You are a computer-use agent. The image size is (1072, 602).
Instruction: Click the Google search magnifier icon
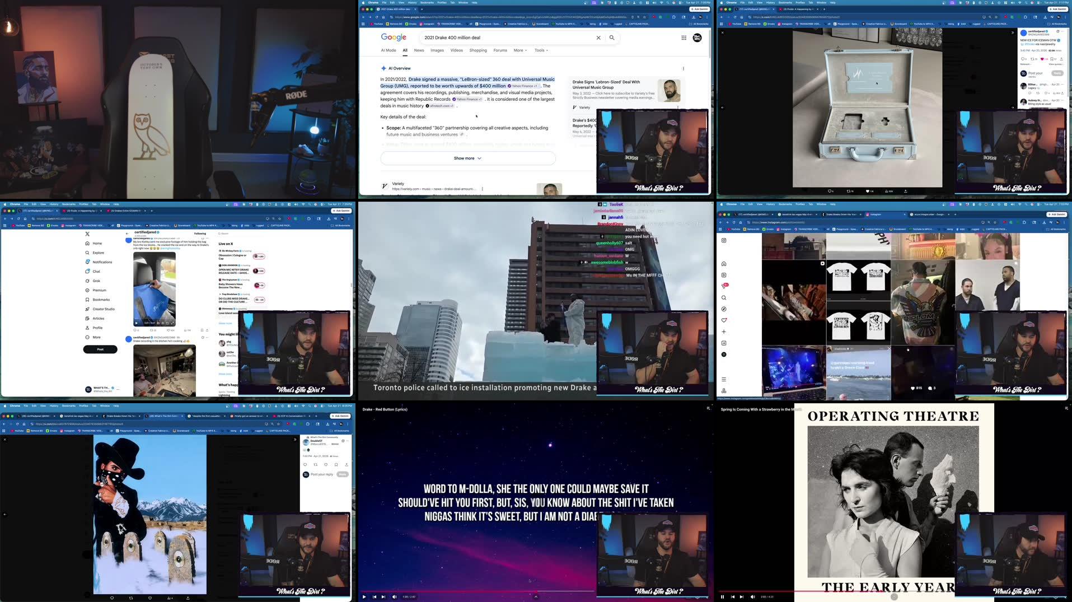(x=612, y=38)
